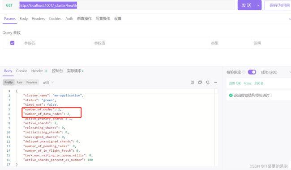Click the "initializing_shards" line

(x=46, y=132)
